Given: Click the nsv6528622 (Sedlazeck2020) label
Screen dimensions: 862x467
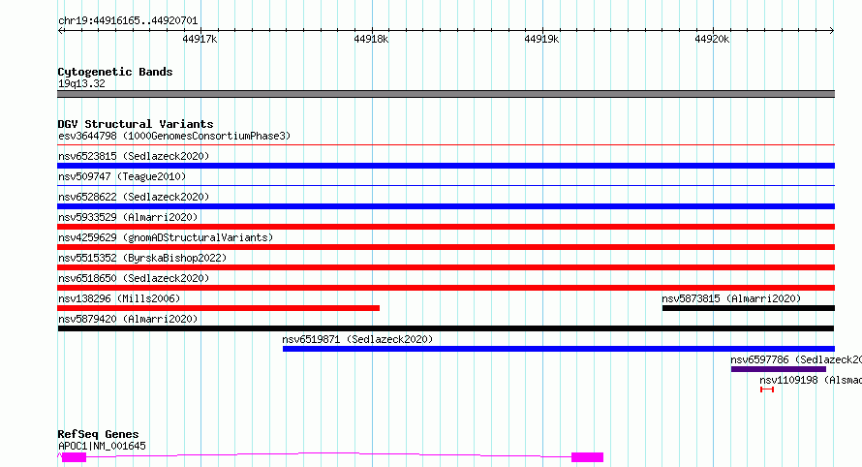Looking at the screenshot, I should 134,197.
